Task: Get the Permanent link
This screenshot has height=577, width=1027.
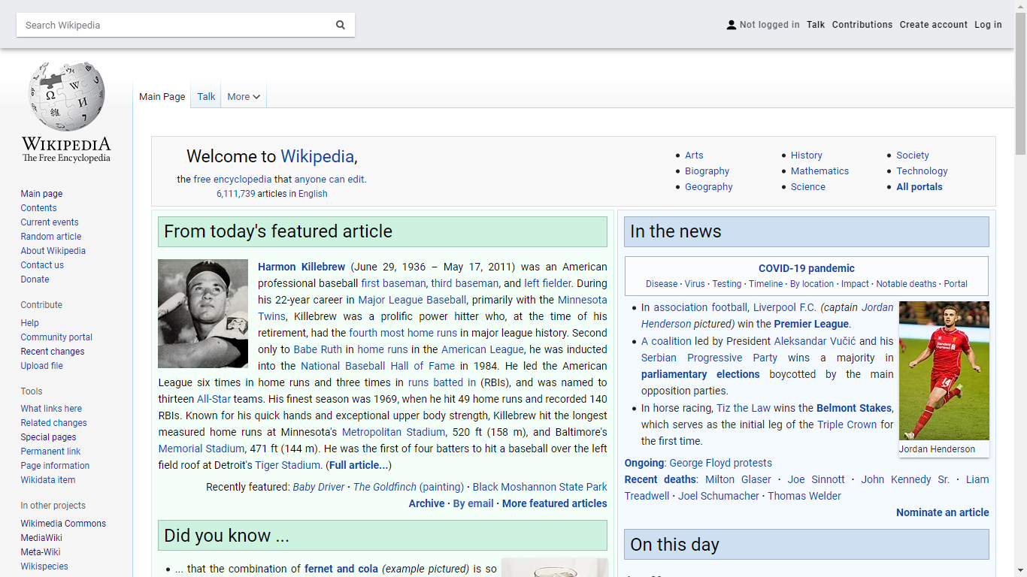Action: point(50,452)
